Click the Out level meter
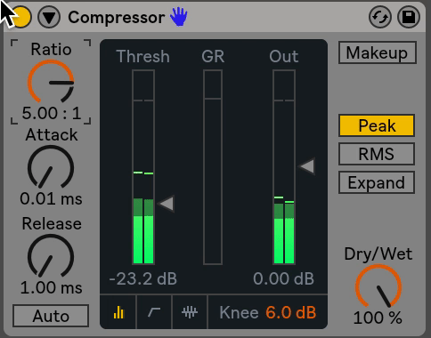The width and height of the screenshot is (431, 338). [284, 167]
